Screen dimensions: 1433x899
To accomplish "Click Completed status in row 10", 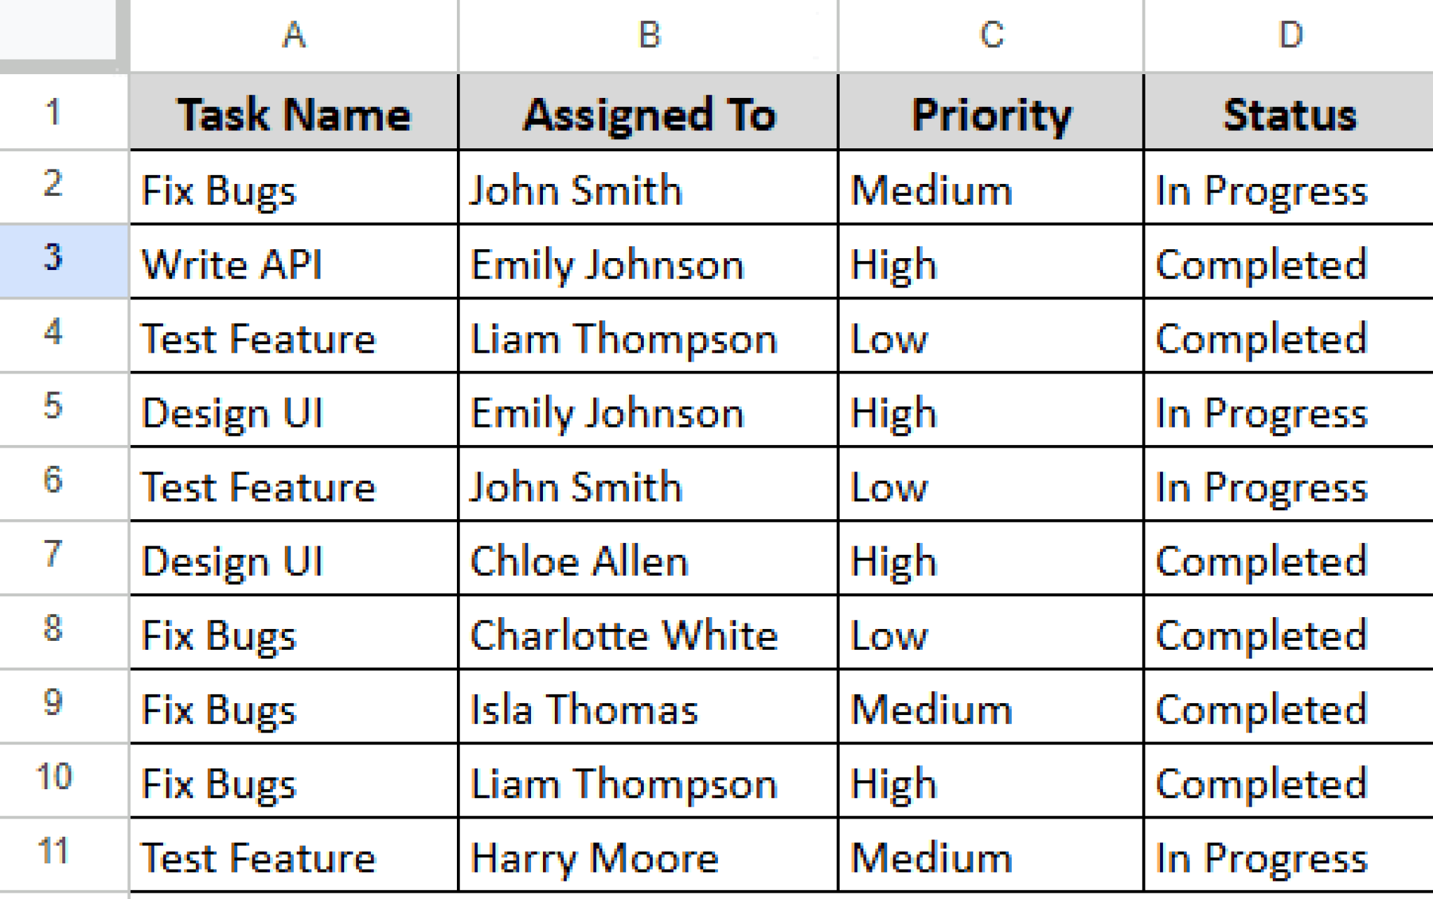I will pyautogui.click(x=1289, y=784).
